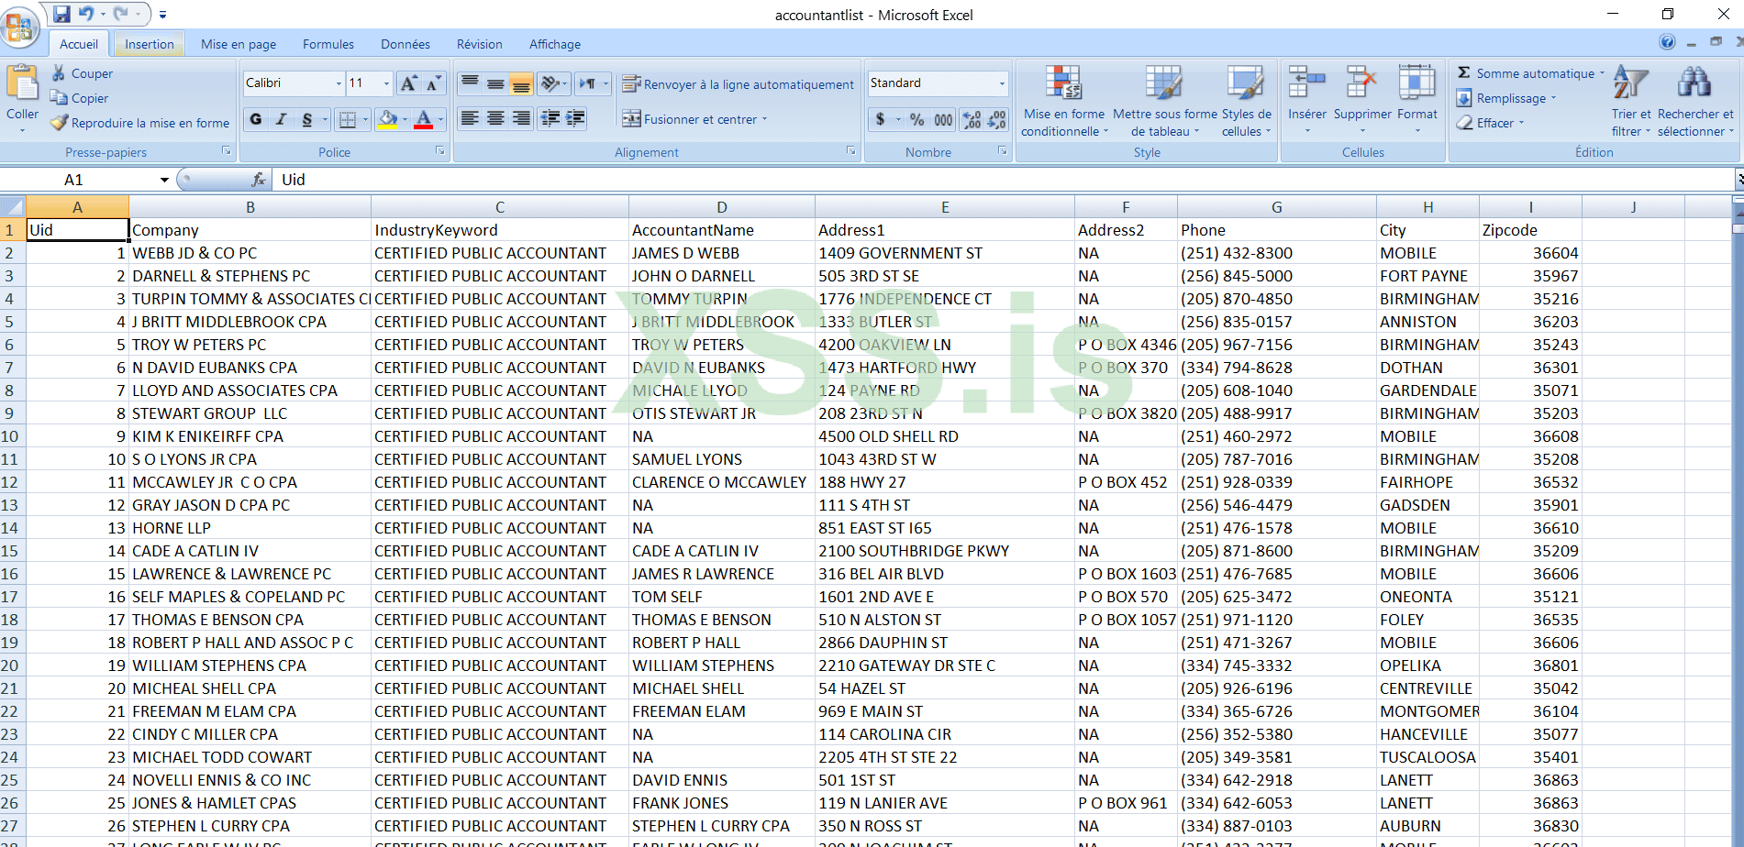Open Rechercher et sélectionner binoculars
The height and width of the screenshot is (847, 1744).
point(1695,101)
